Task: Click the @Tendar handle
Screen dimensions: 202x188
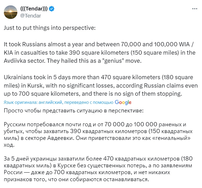Action: pos(31,16)
